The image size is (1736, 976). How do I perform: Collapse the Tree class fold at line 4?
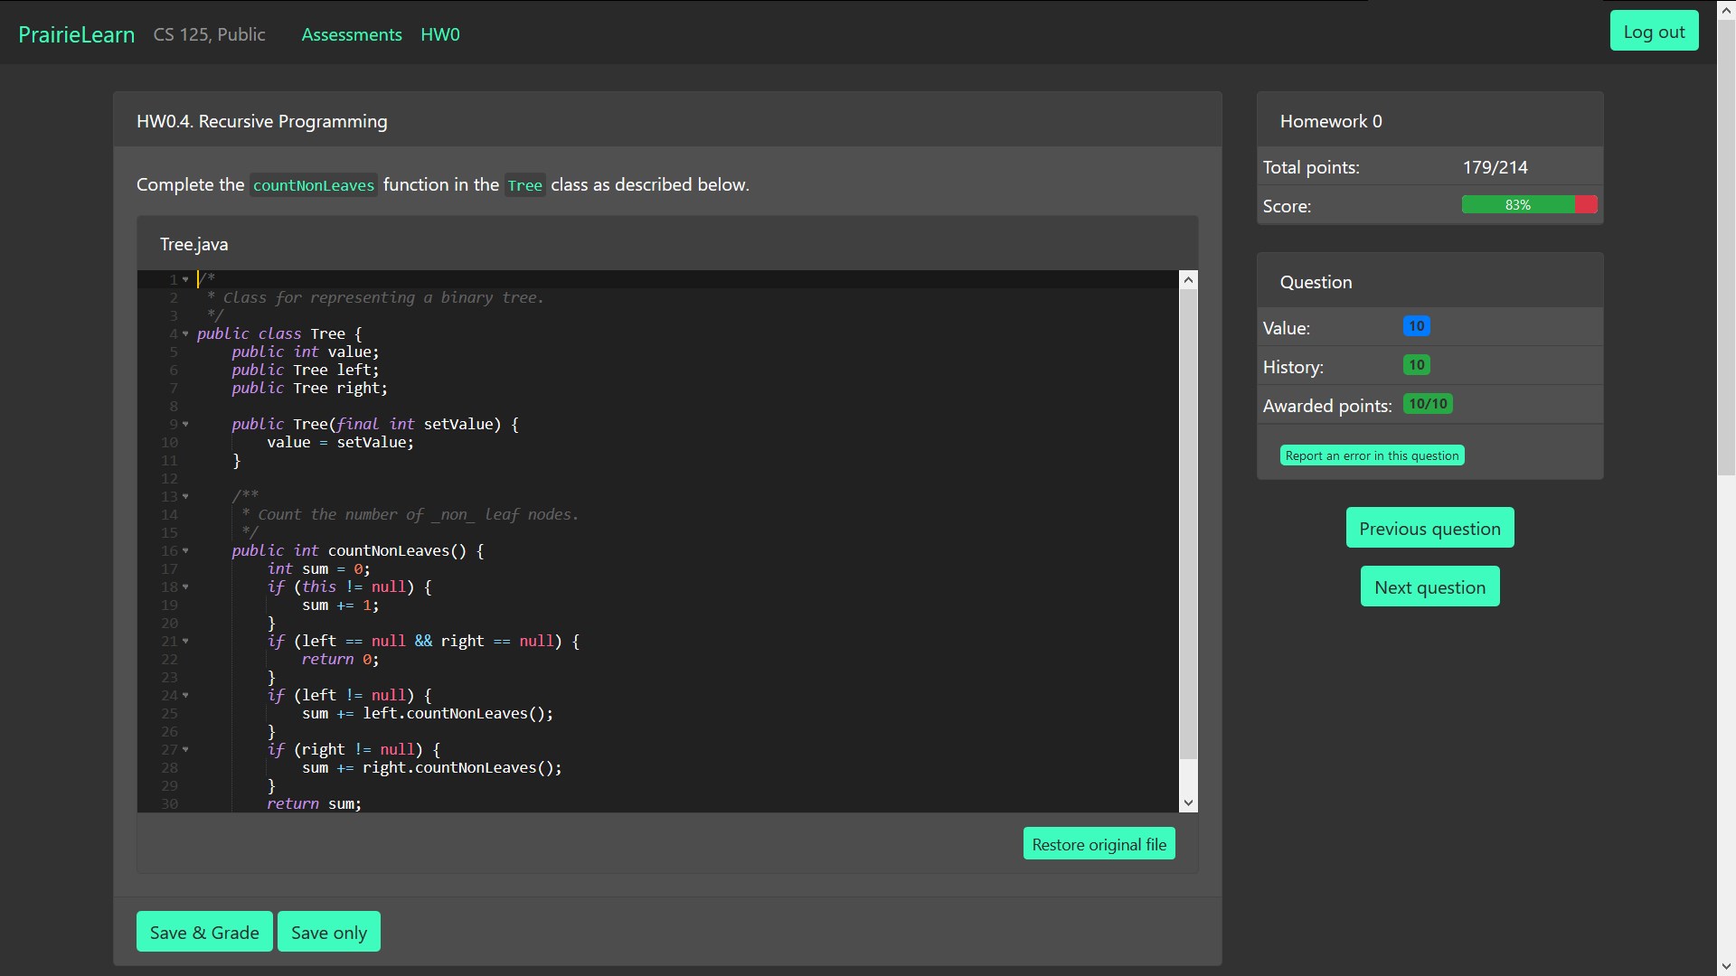point(185,333)
